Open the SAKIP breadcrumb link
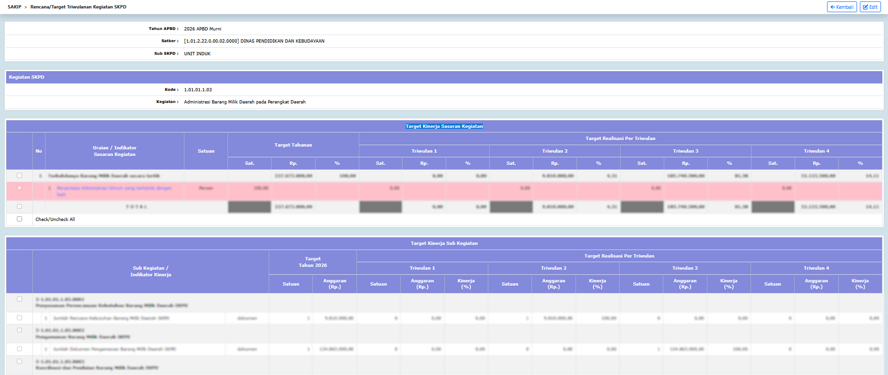The height and width of the screenshot is (375, 888). pos(15,7)
